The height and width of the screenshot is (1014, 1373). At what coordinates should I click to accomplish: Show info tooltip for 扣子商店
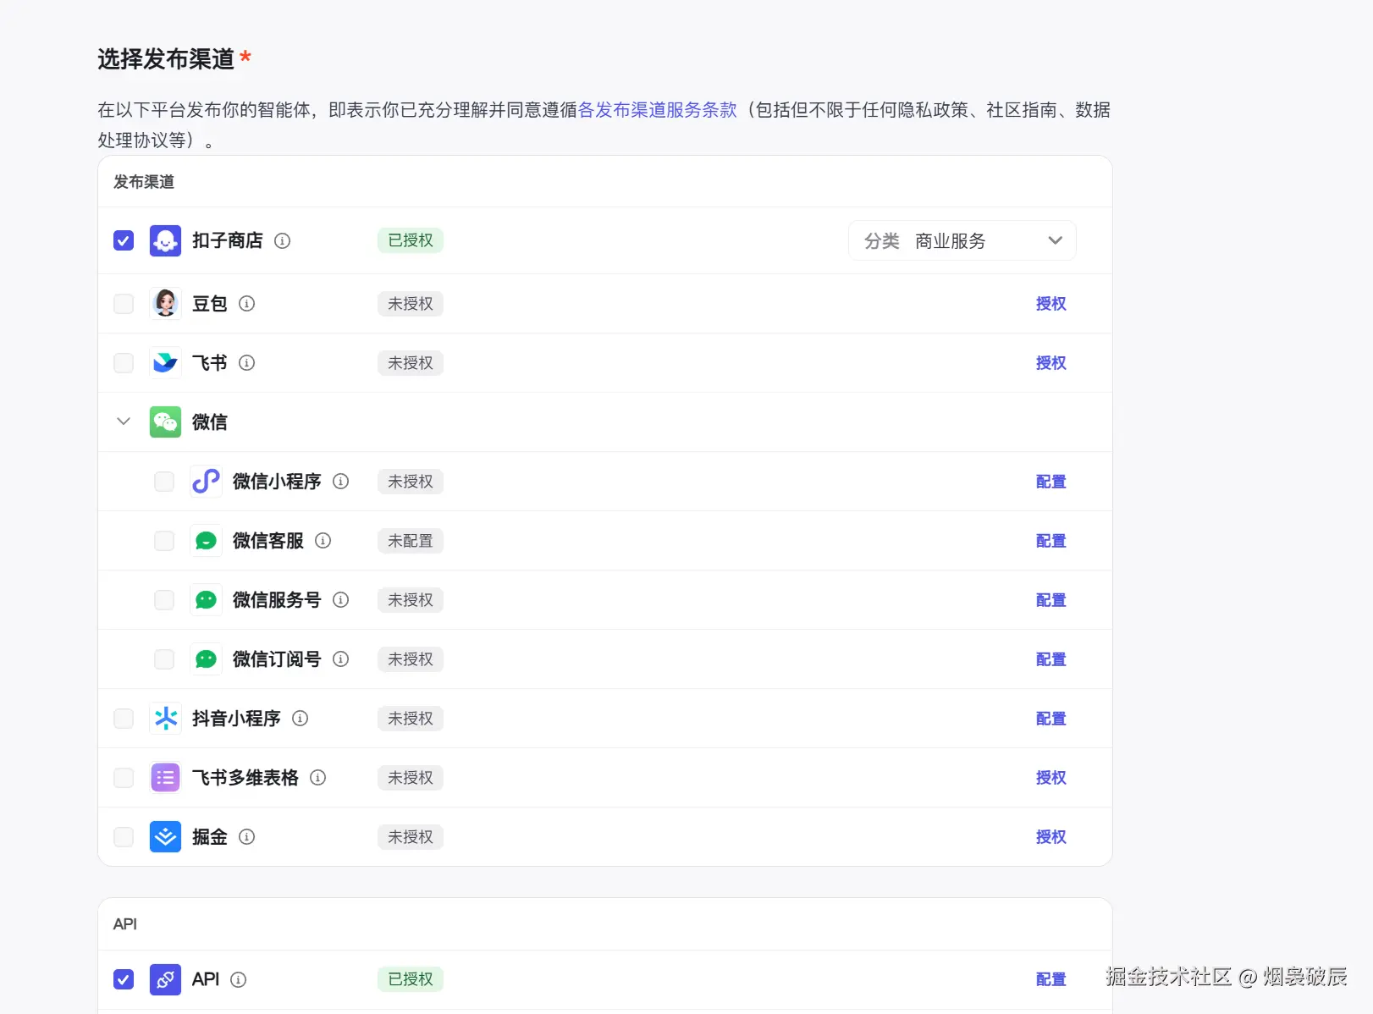tap(283, 240)
